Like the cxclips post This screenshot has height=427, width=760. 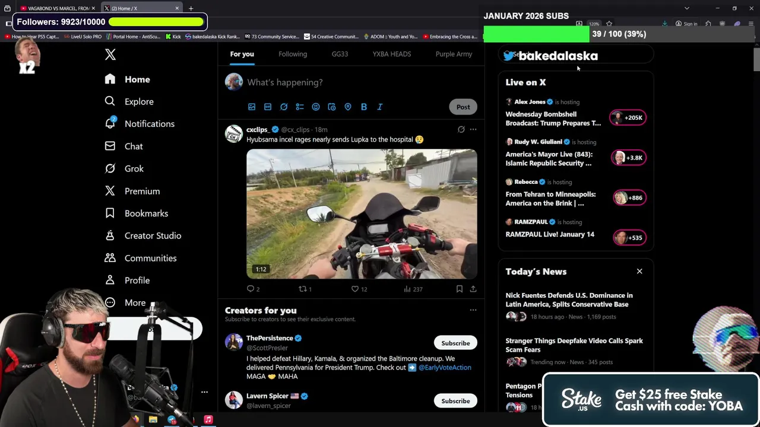pos(359,289)
